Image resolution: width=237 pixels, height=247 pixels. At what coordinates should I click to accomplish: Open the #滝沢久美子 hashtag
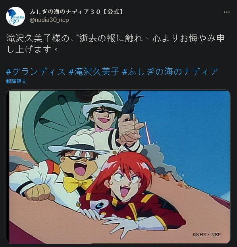[94, 71]
